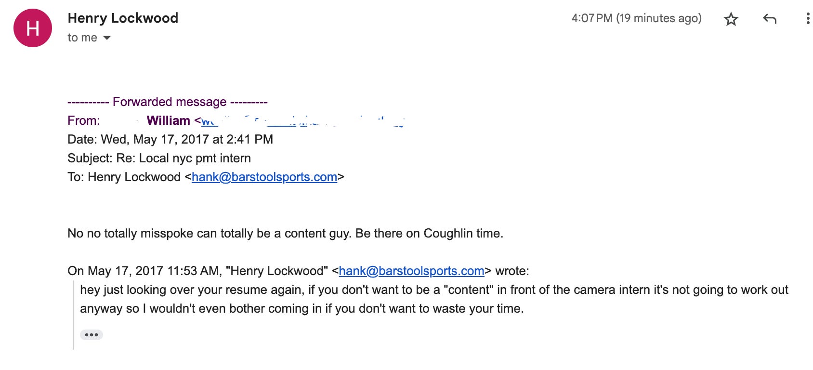The image size is (813, 370).
Task: Click the "to me" recipient label
Action: point(82,38)
